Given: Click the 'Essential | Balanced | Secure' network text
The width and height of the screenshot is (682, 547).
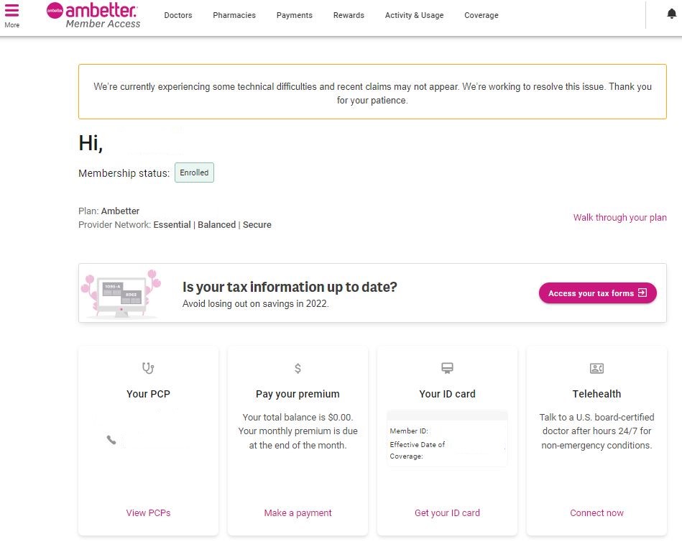Looking at the screenshot, I should tap(212, 224).
